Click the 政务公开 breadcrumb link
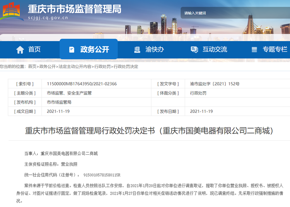This screenshot has width=290, height=207. [48, 66]
